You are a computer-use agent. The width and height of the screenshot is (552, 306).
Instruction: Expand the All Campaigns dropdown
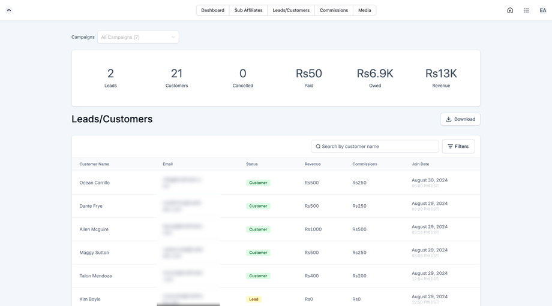[138, 37]
